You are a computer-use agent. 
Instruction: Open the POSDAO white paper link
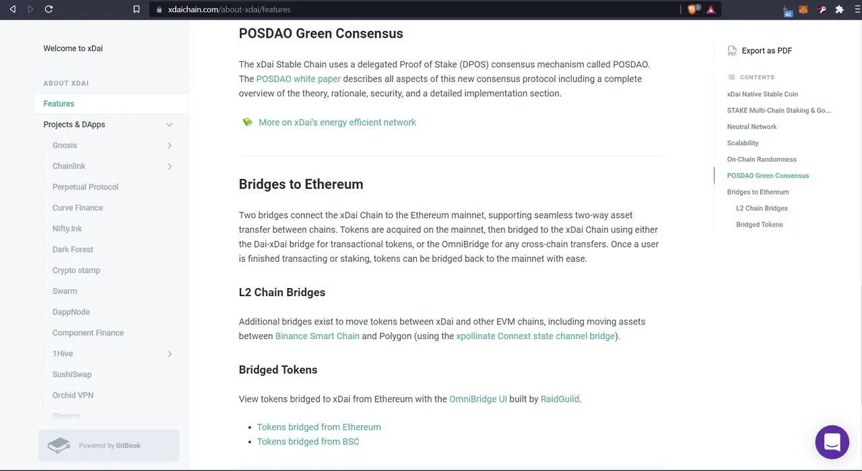[298, 79]
